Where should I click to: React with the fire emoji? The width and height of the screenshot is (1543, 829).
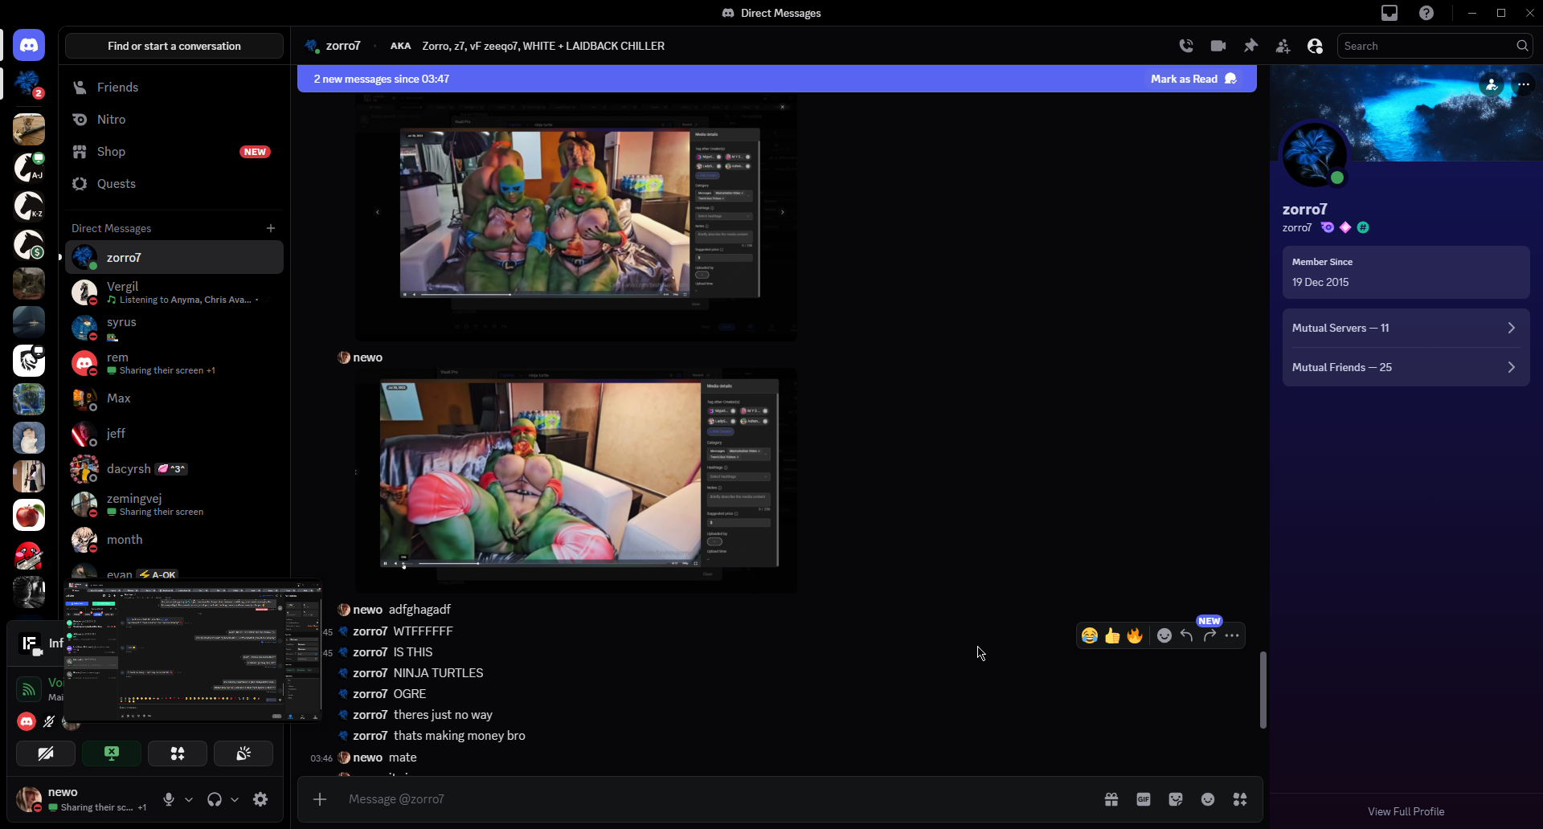click(x=1135, y=635)
